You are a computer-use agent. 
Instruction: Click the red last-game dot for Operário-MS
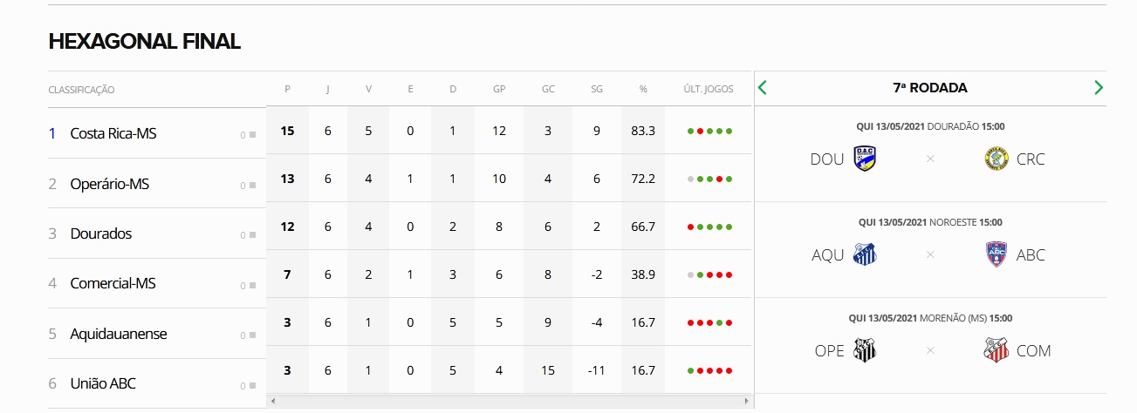click(x=719, y=180)
